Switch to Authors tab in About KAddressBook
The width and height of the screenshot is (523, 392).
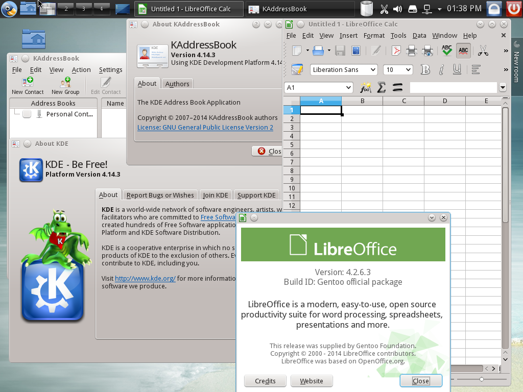pyautogui.click(x=177, y=84)
